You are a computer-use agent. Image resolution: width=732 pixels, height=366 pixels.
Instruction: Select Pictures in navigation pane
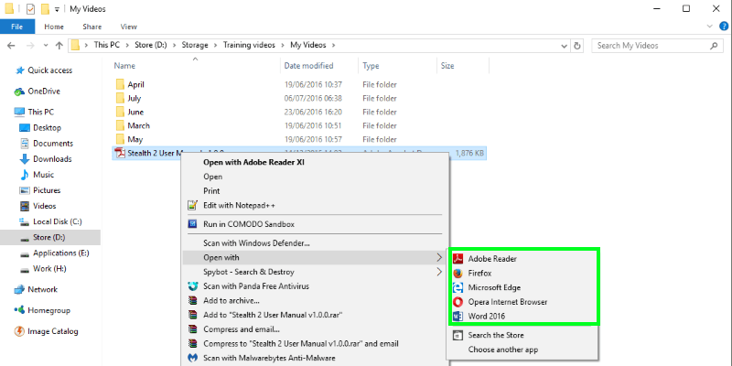tap(47, 190)
